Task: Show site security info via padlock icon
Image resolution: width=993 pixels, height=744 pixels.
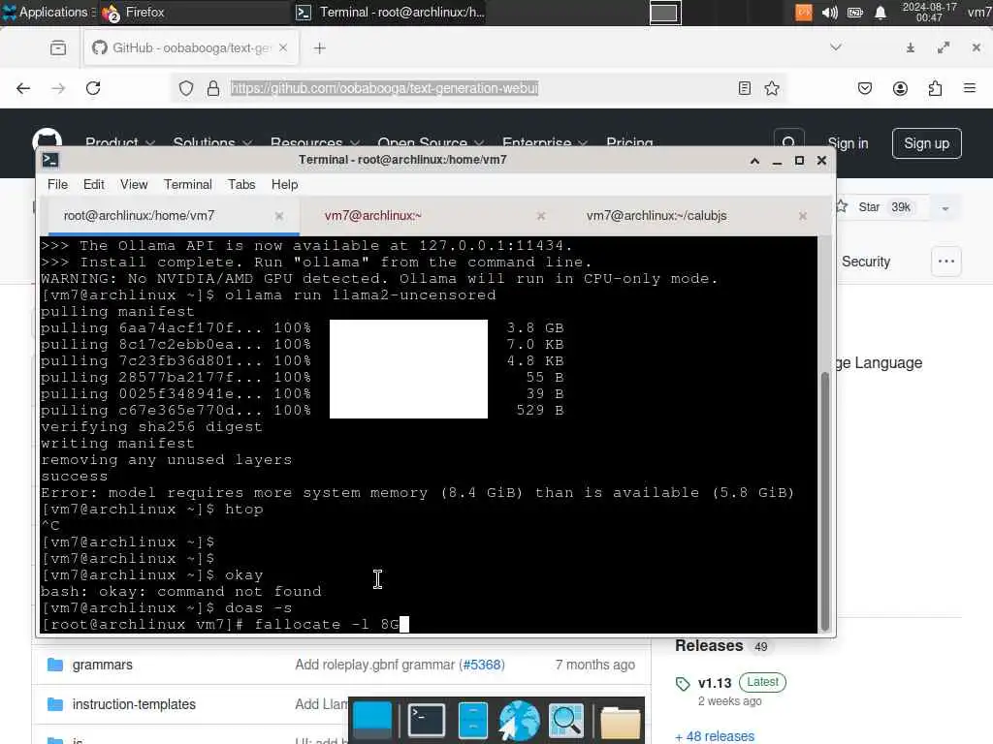Action: [213, 88]
